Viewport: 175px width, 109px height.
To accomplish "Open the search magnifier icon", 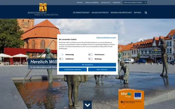I will tap(146, 13).
